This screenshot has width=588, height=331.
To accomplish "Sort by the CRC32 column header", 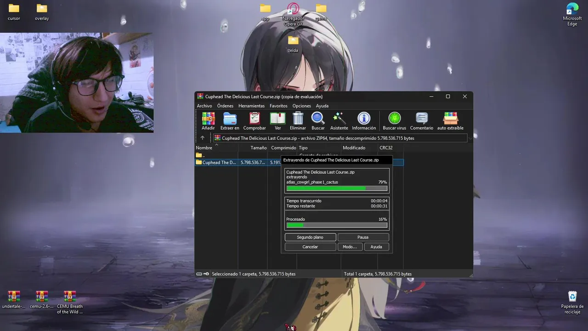I will point(390,148).
